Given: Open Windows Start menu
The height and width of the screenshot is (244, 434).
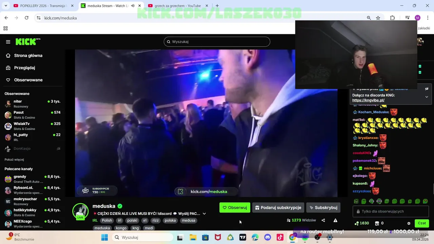Looking at the screenshot, I should point(104,238).
